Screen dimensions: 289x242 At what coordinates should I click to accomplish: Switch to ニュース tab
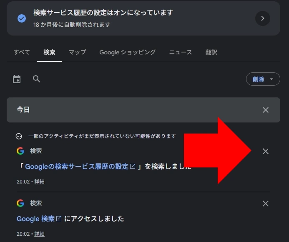181,52
